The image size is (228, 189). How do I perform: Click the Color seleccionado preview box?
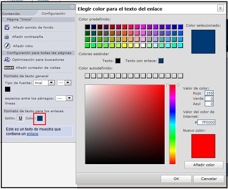[x=203, y=42]
